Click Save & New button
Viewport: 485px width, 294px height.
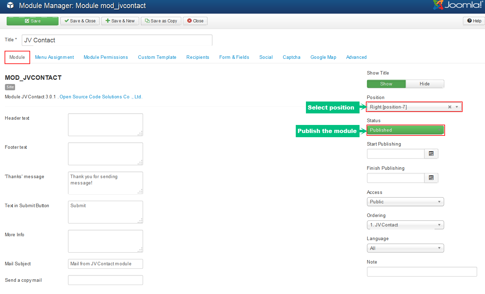pos(120,21)
